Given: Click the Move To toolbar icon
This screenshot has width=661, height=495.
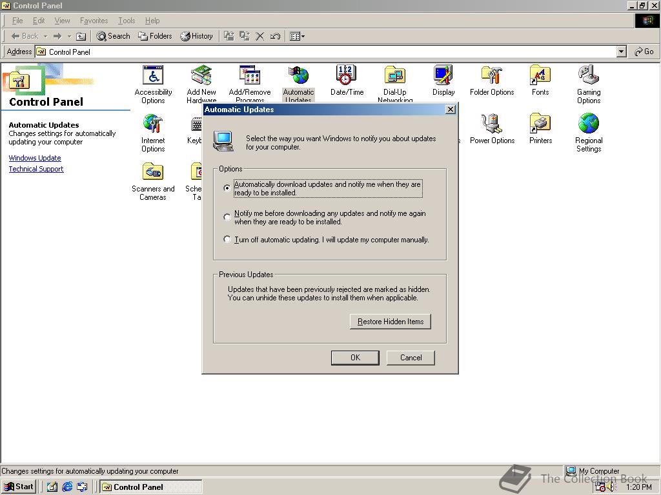Looking at the screenshot, I should pos(229,36).
